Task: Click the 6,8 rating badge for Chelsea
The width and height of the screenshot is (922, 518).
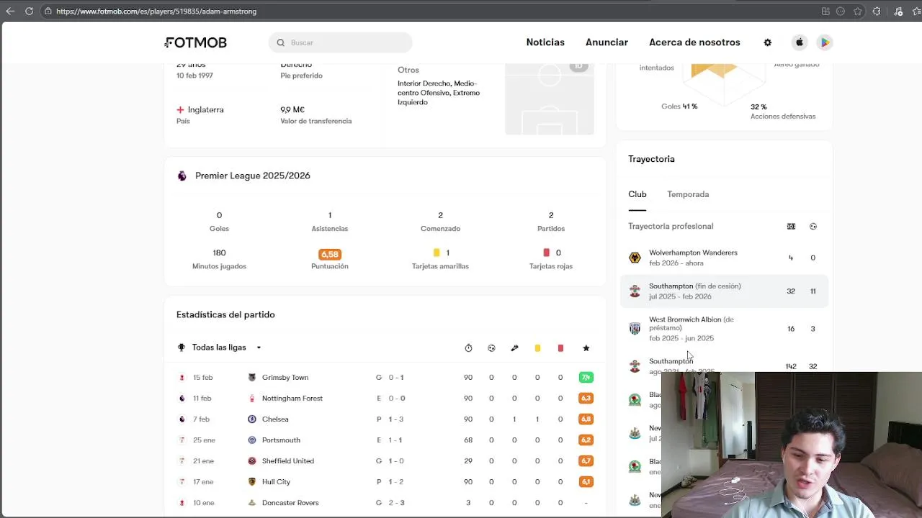Action: click(x=586, y=419)
